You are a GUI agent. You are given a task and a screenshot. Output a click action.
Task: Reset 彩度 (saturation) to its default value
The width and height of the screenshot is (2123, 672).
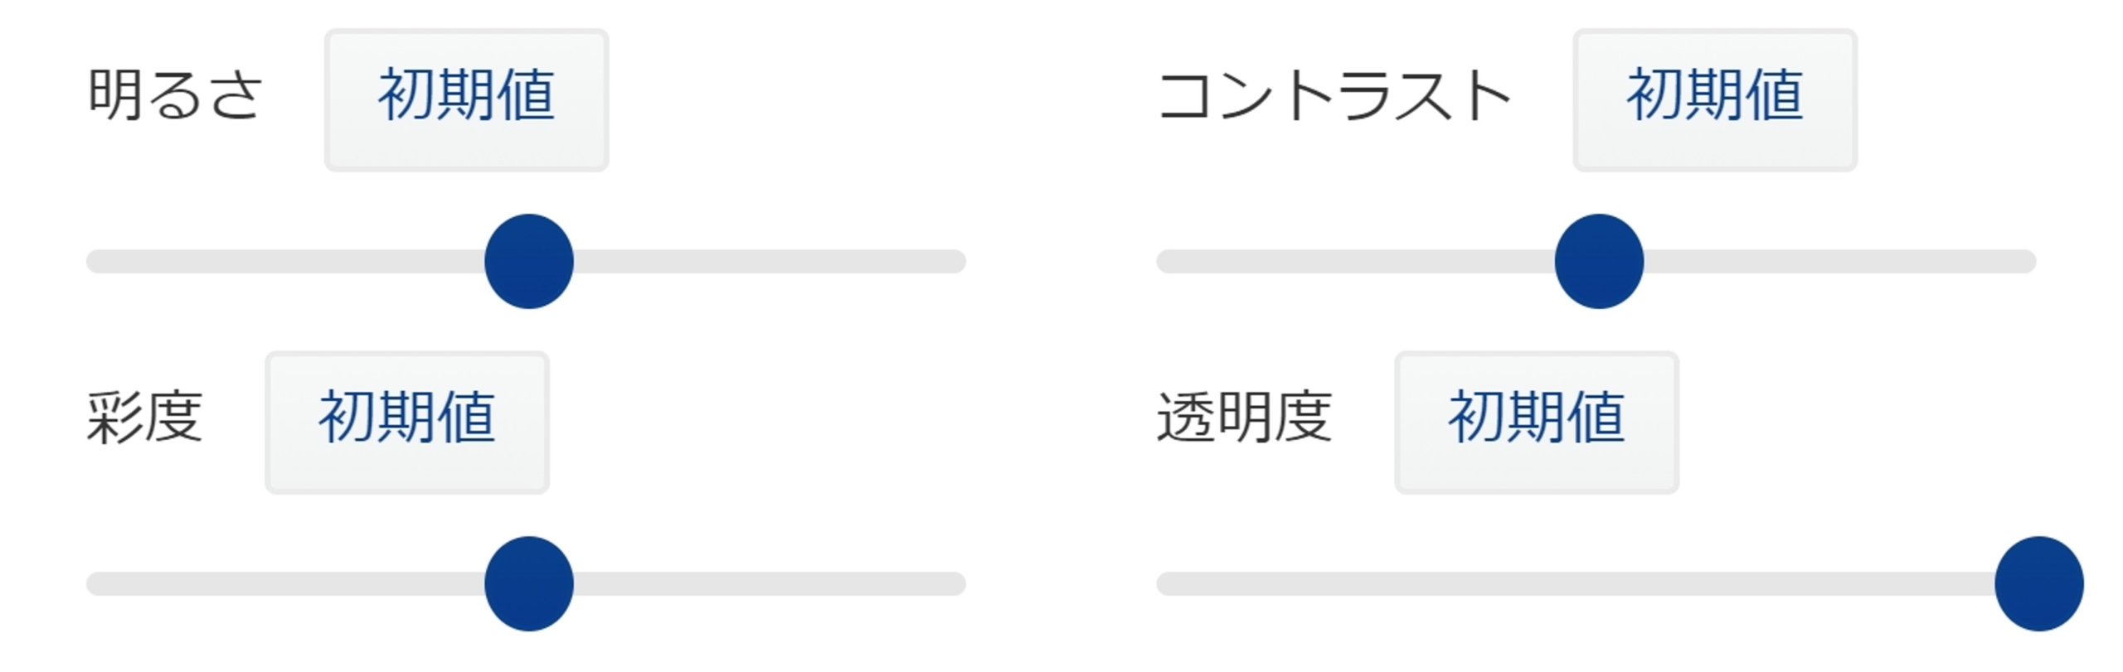point(406,422)
